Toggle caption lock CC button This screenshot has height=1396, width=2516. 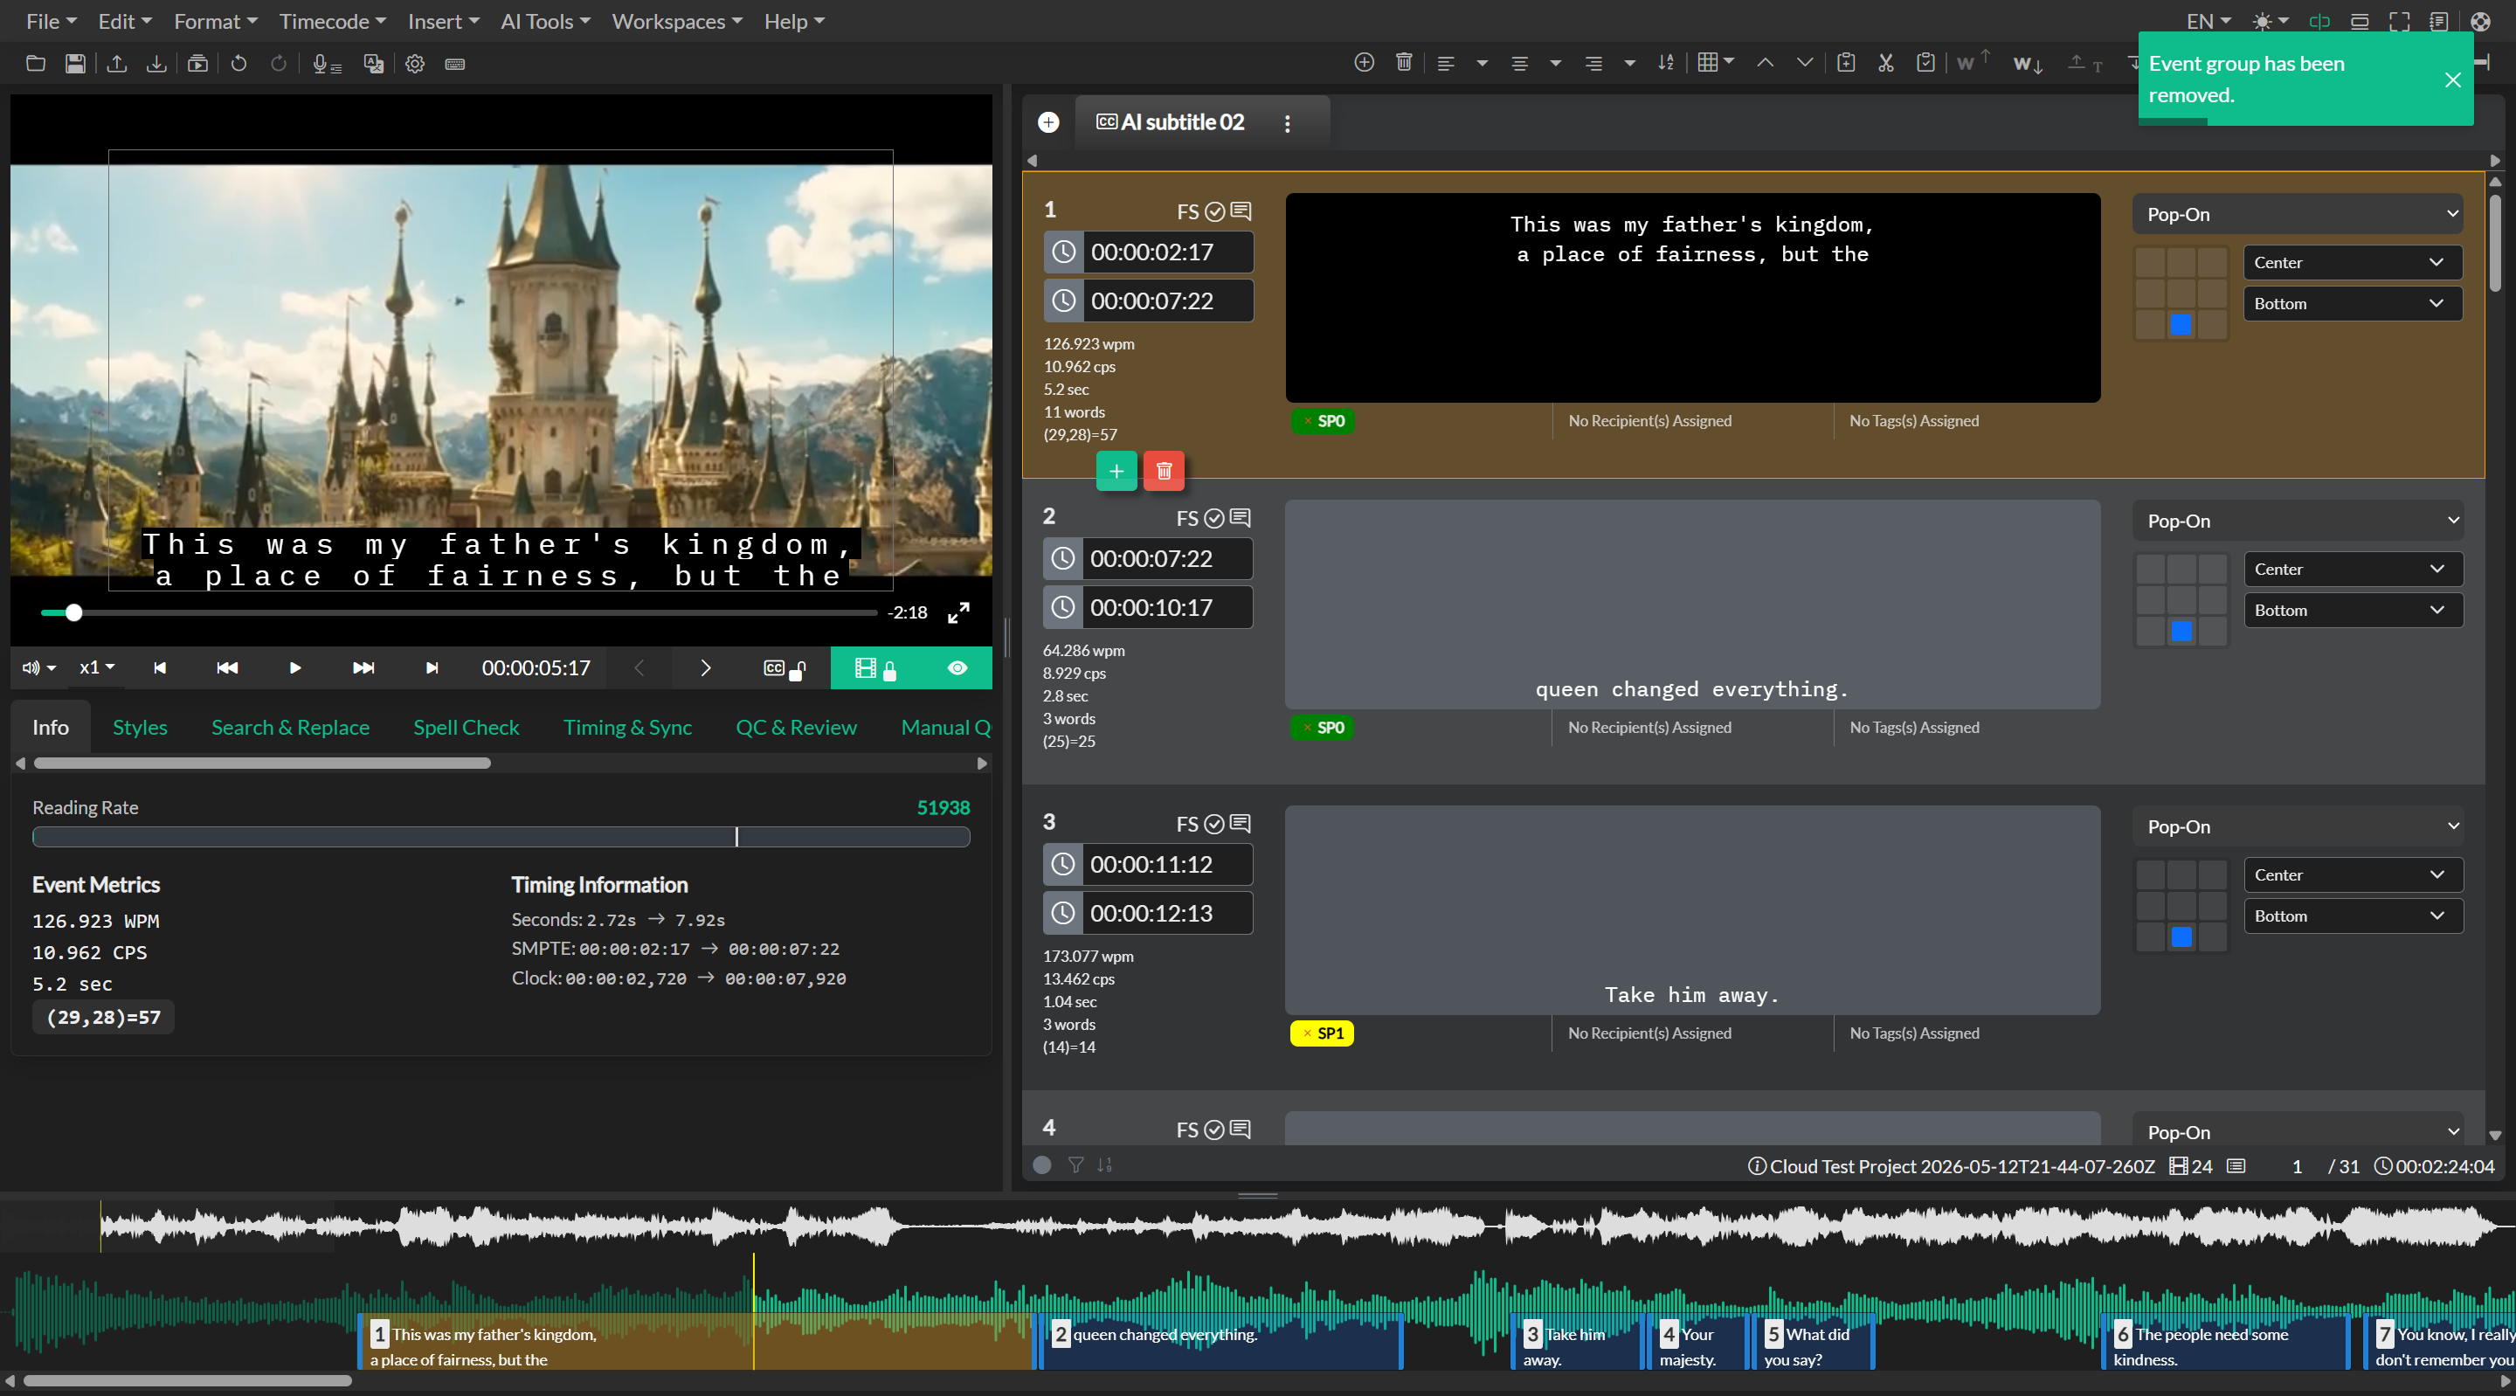point(784,668)
